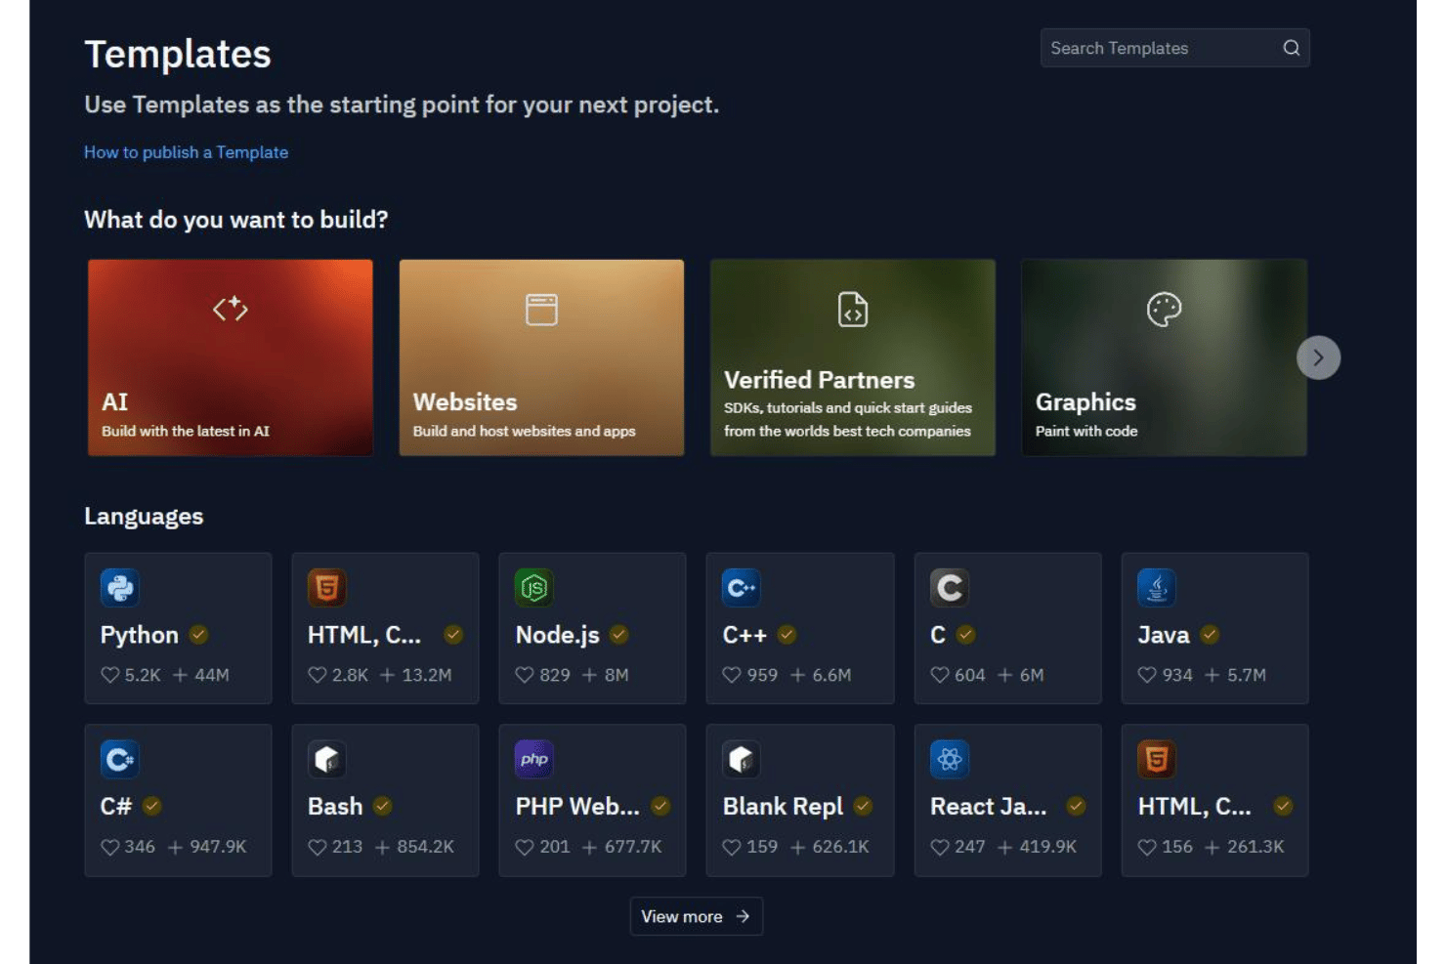Select the Node.js template title
This screenshot has width=1446, height=964.
tap(557, 636)
